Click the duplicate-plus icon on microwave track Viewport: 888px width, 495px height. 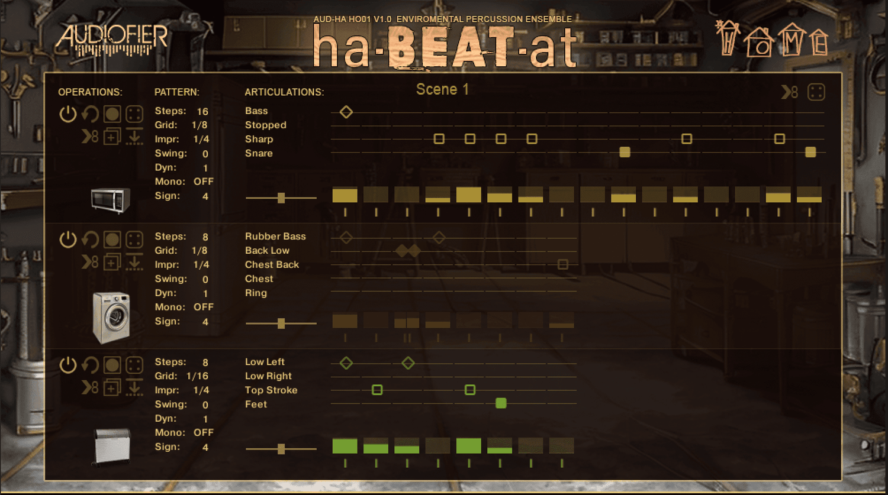pos(112,137)
